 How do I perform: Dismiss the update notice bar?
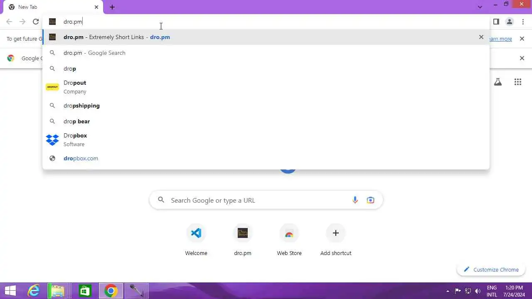(x=522, y=39)
